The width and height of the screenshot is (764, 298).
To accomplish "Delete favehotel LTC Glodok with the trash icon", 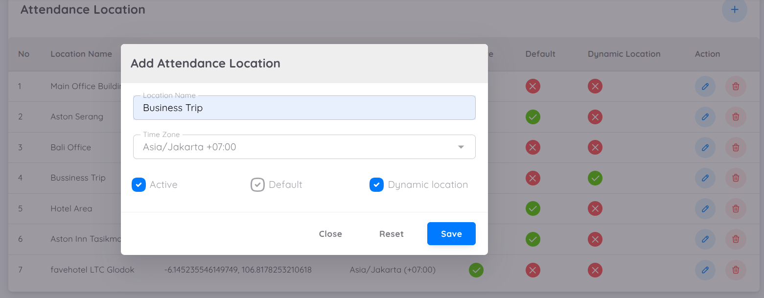I will pos(735,270).
